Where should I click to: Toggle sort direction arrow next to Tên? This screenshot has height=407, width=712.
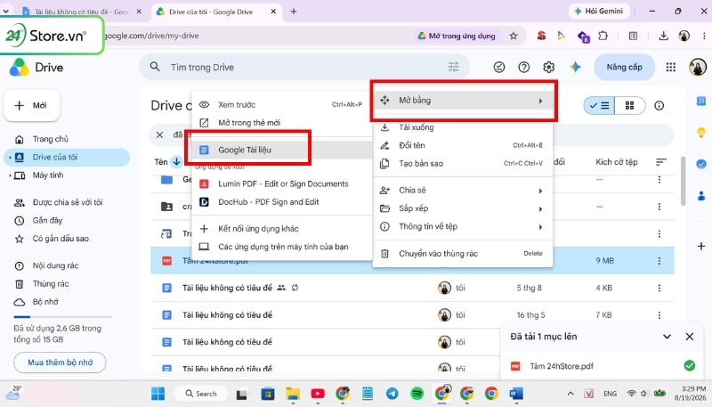[x=176, y=162]
